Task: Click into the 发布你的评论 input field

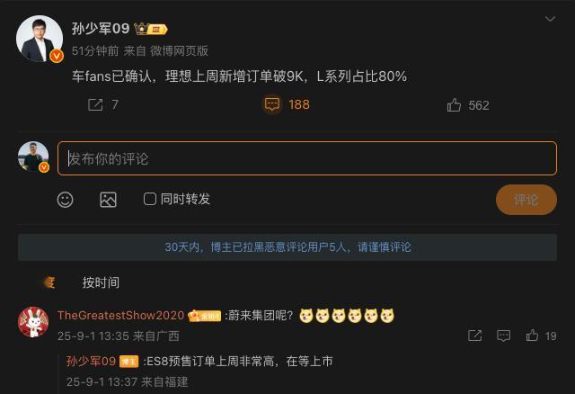Action: (x=307, y=158)
